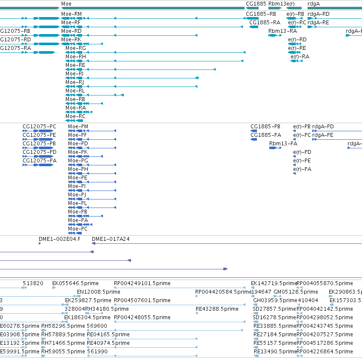Click the CG1885 gene label in top track
The image size is (362, 358).
tap(256, 4)
